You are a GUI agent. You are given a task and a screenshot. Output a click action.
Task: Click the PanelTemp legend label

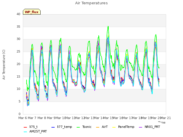point(126,127)
